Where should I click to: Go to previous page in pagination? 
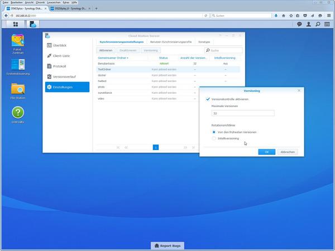tap(126, 147)
